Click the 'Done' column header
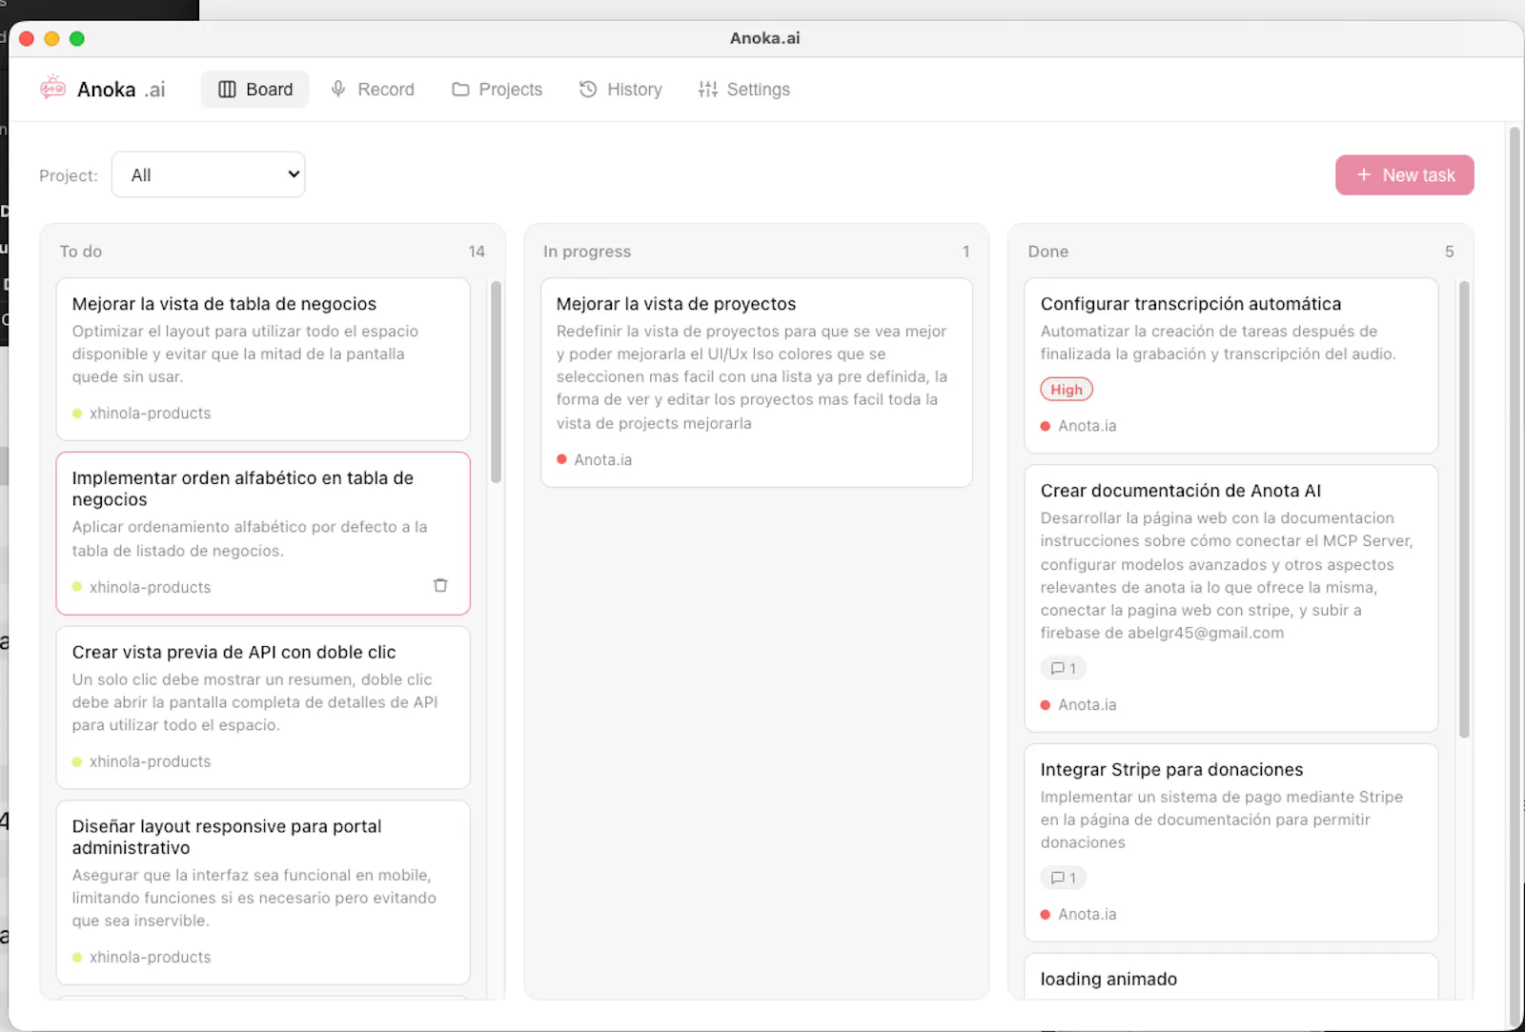 pos(1047,252)
